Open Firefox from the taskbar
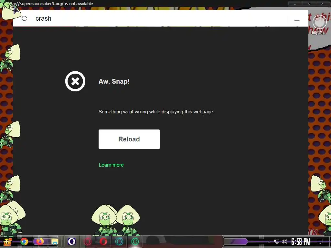The image size is (331, 248). [x=40, y=242]
